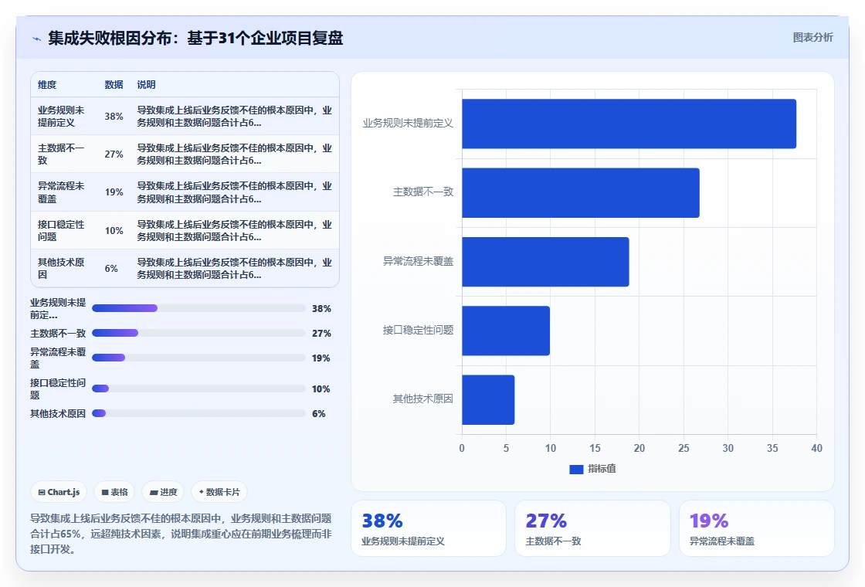Viewport: 865px width, 587px height.
Task: Click the 数据卡片 tag chip
Action: click(x=219, y=492)
